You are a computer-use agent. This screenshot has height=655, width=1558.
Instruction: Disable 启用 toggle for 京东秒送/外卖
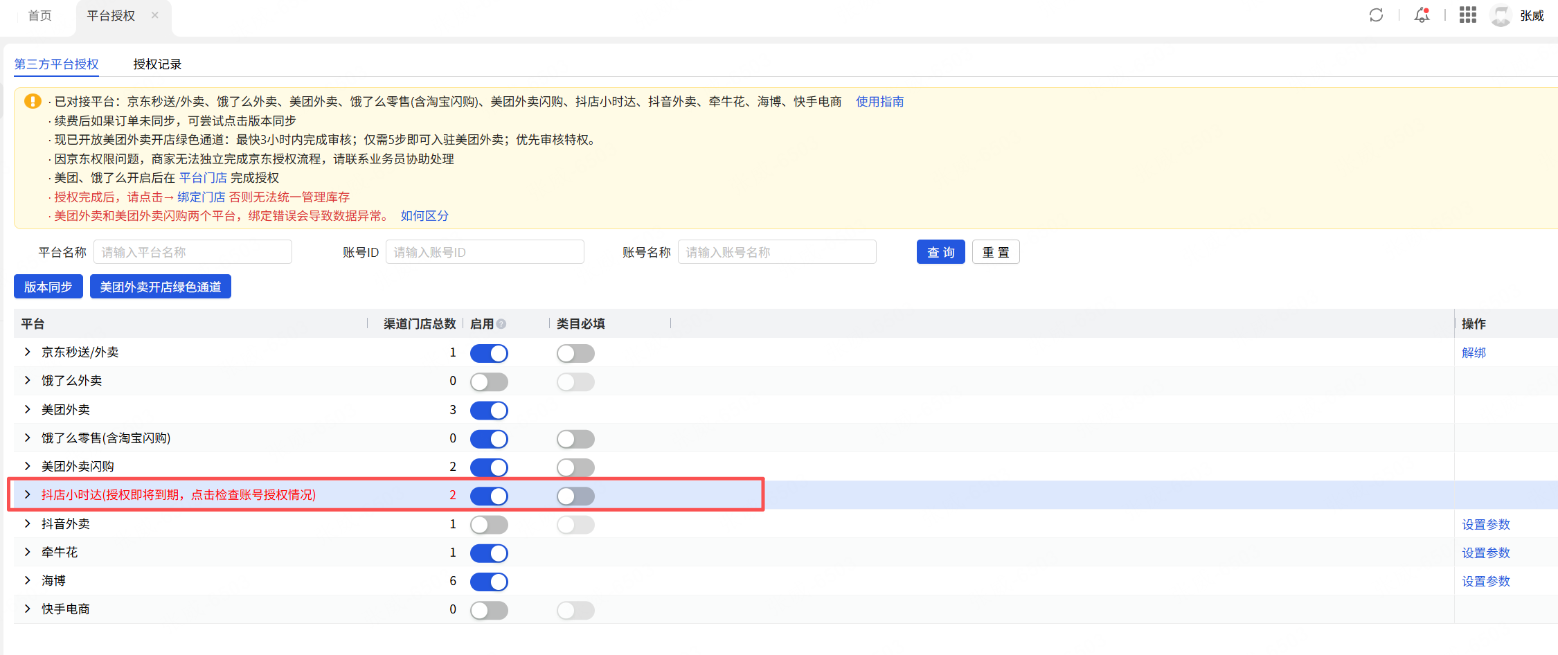pyautogui.click(x=489, y=353)
